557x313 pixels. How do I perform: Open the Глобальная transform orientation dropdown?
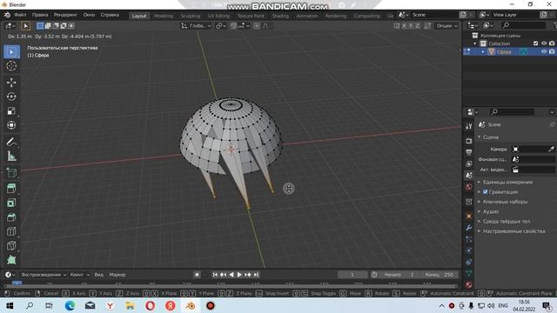click(196, 25)
